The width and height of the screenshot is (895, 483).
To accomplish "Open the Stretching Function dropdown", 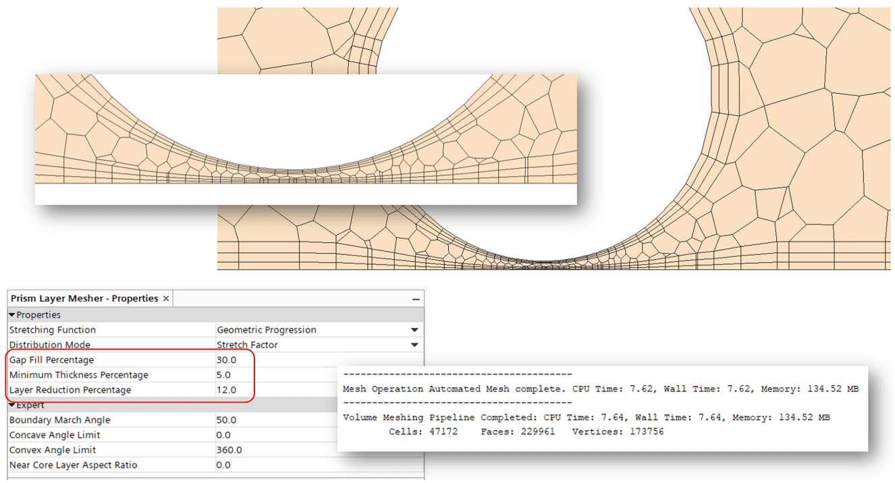I will (x=317, y=330).
